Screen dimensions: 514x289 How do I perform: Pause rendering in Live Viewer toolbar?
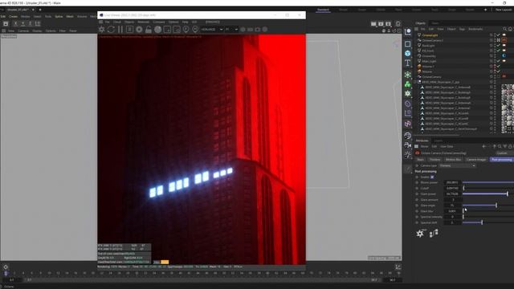click(x=120, y=30)
